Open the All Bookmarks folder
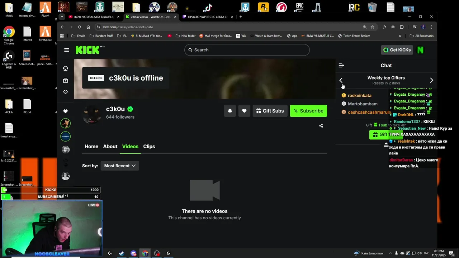459x258 pixels. pos(421,36)
